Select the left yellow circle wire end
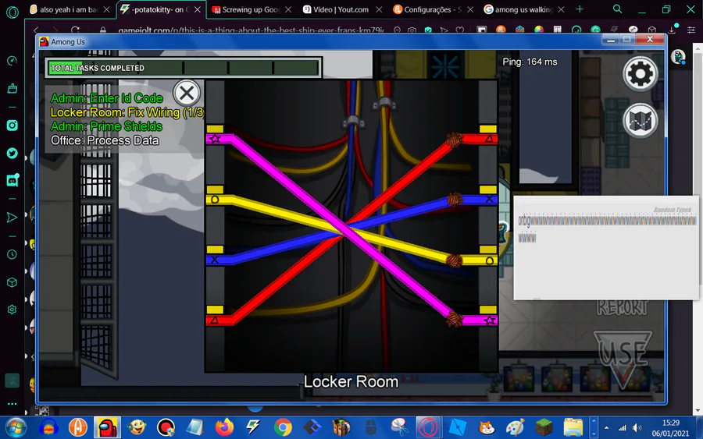This screenshot has height=439, width=703. click(x=219, y=200)
